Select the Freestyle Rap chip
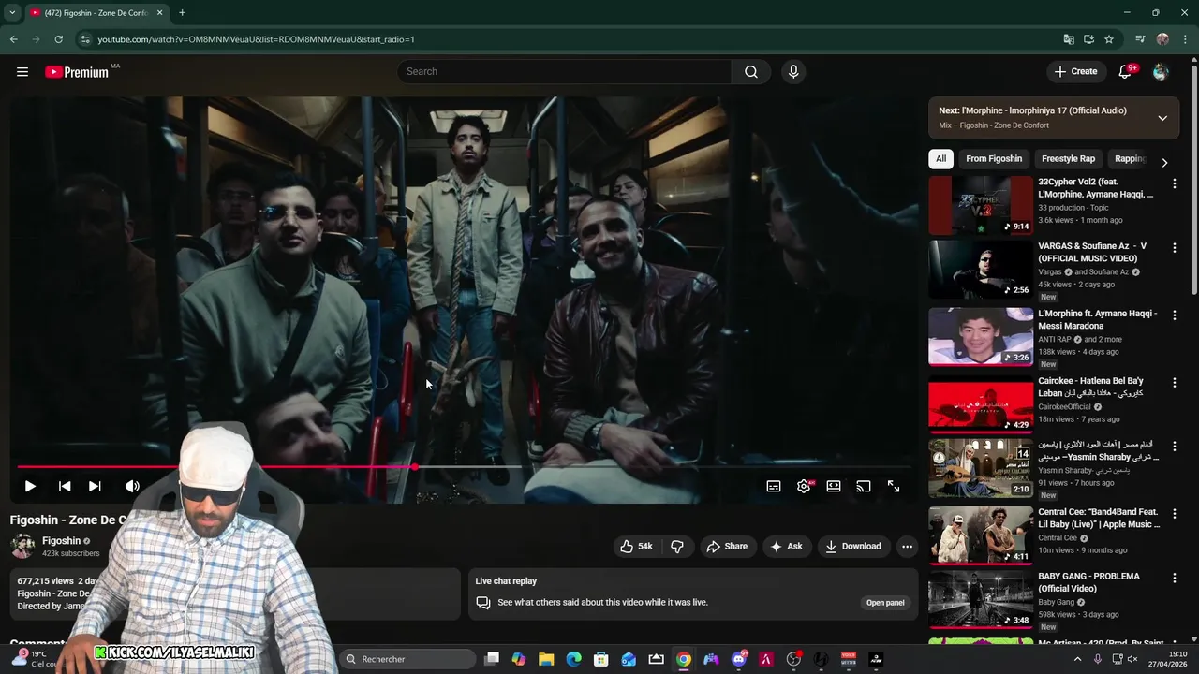 point(1068,159)
